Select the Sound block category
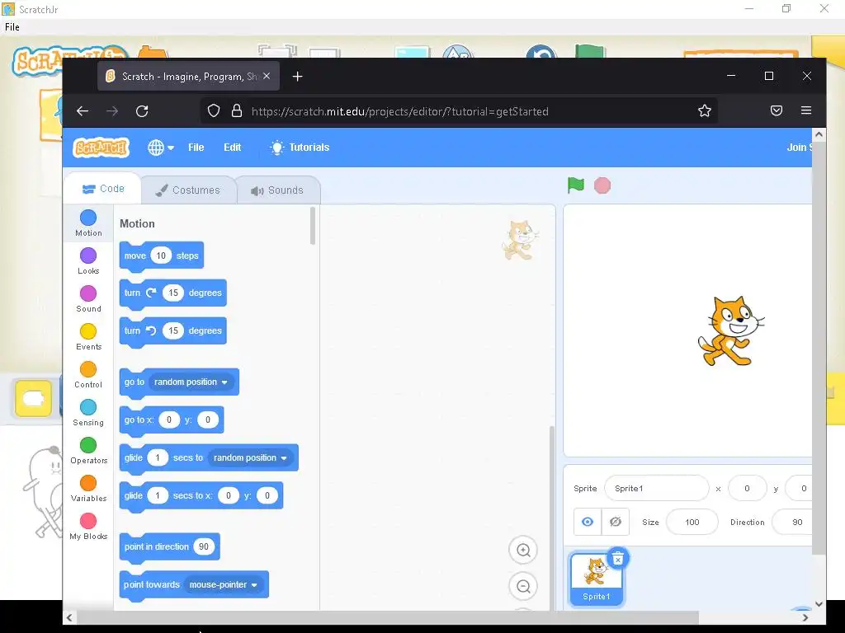The height and width of the screenshot is (633, 845). pyautogui.click(x=88, y=298)
